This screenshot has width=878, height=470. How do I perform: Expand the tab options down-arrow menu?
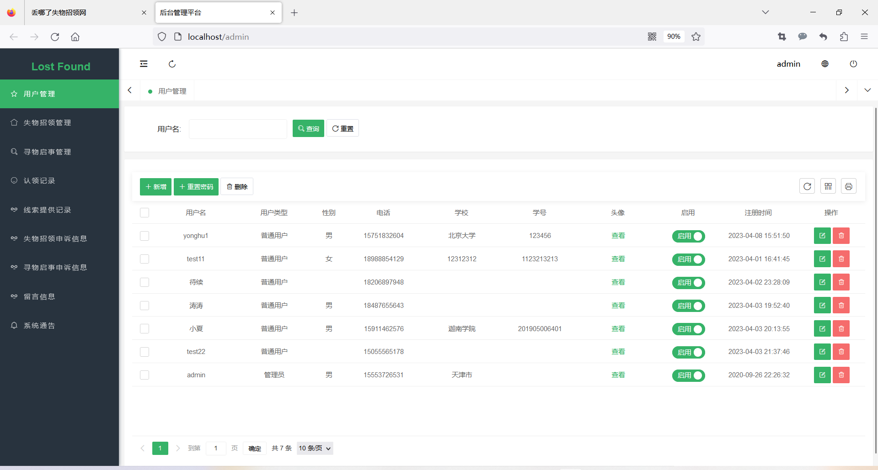(x=867, y=90)
